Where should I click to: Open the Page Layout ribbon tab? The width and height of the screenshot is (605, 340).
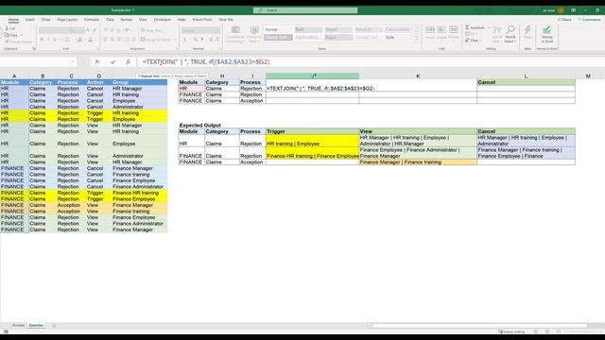point(67,19)
